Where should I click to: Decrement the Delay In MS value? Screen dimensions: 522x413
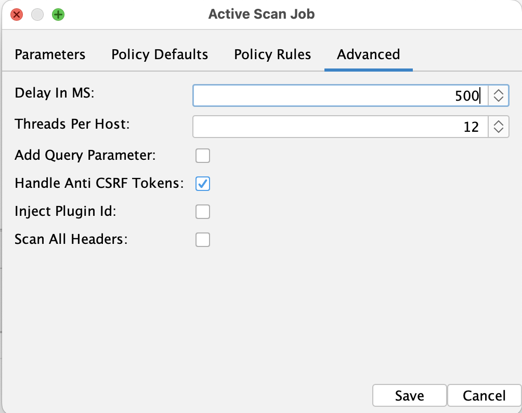pyautogui.click(x=499, y=99)
